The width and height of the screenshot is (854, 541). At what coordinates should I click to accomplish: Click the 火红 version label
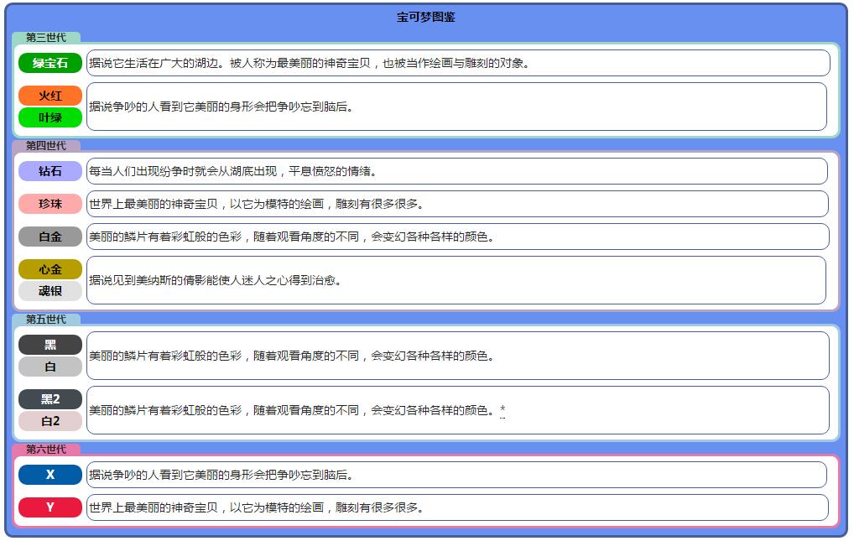point(50,96)
